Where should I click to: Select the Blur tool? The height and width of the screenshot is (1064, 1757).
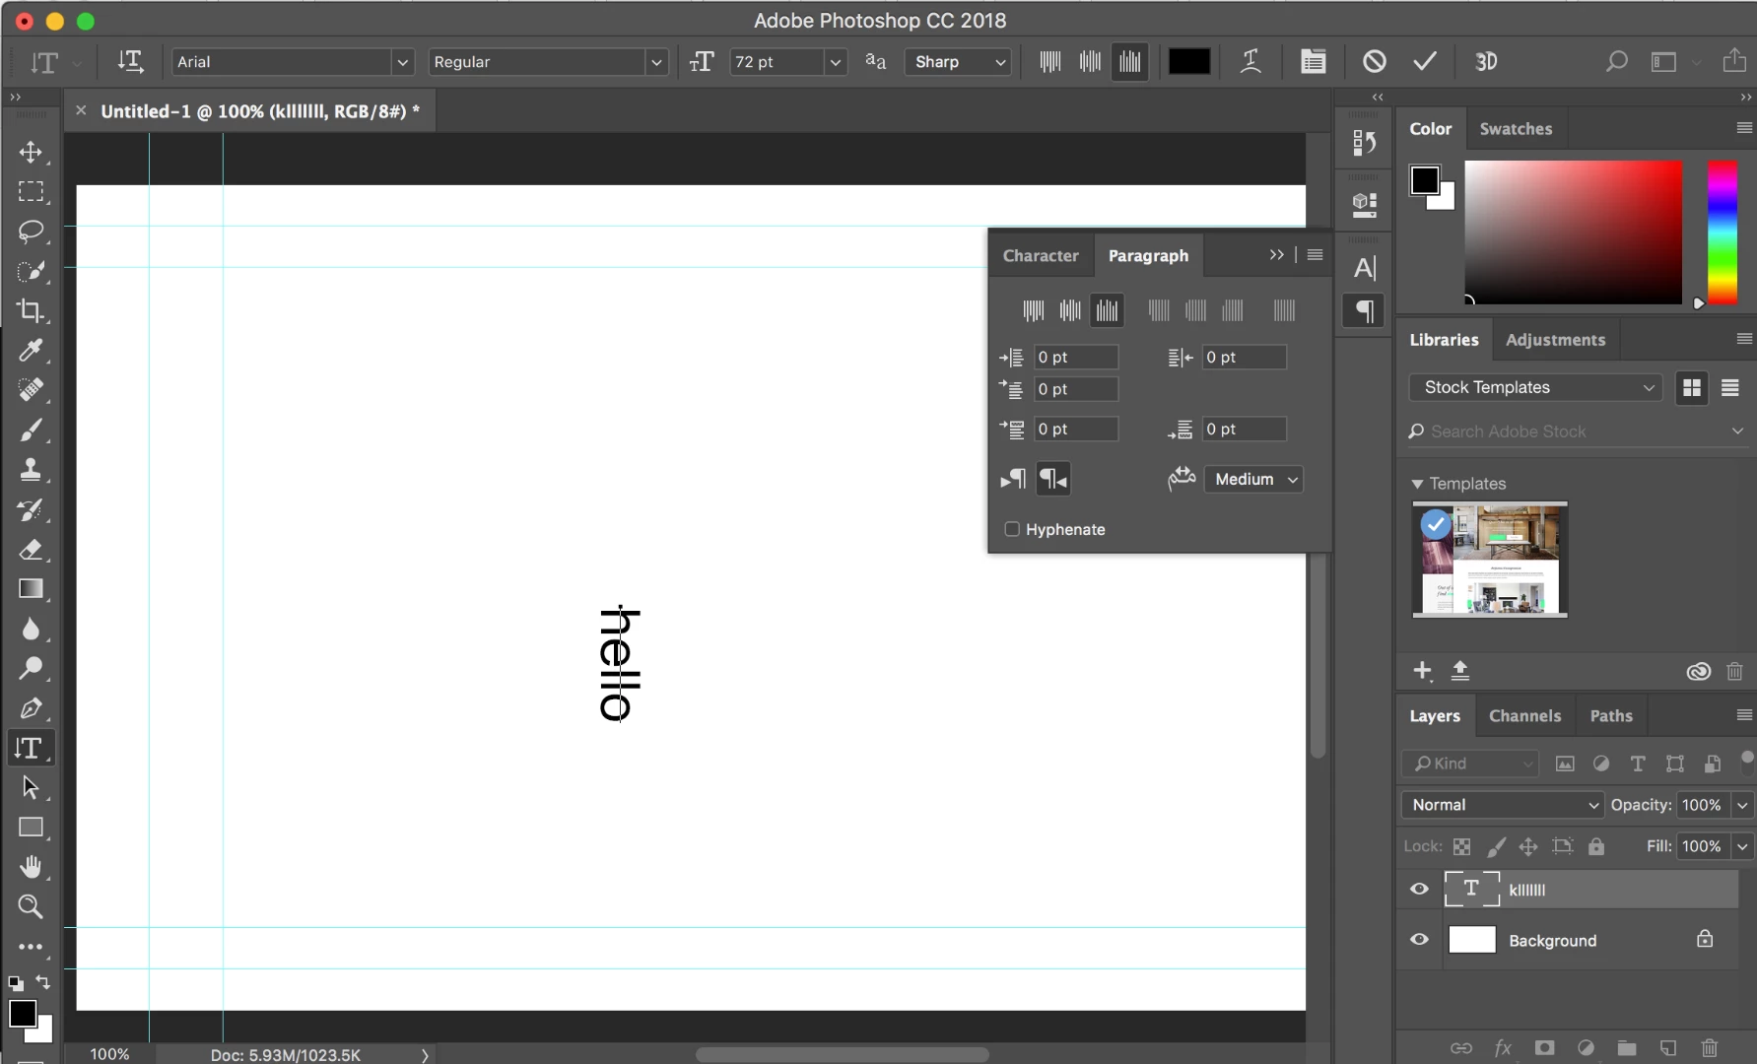[31, 629]
